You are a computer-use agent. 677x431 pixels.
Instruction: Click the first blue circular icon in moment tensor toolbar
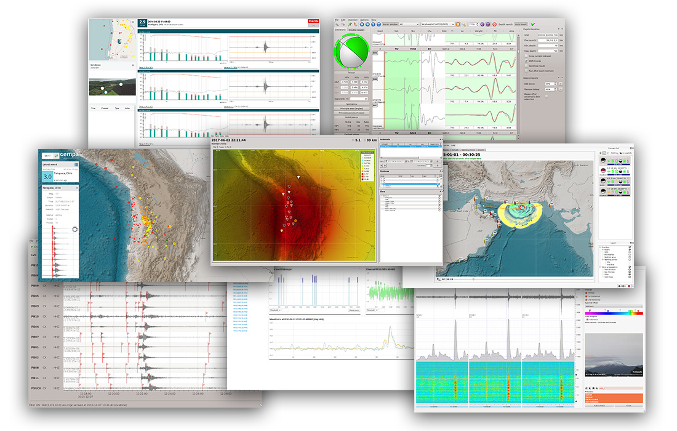(x=362, y=24)
